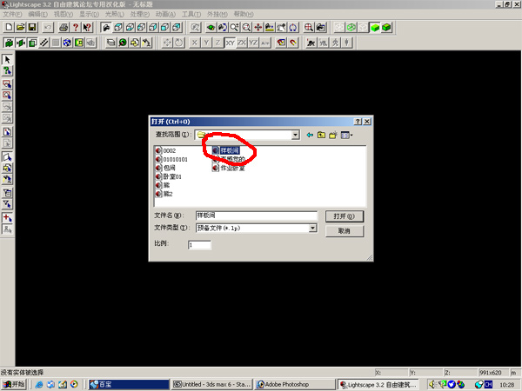
Task: Click the query select tool below arrow
Action: 7,71
